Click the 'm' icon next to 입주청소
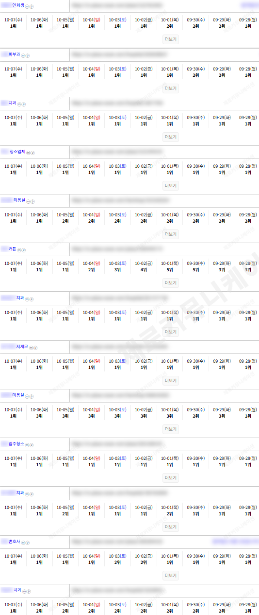Image resolution: width=259 pixels, height=615 pixels. point(27,445)
